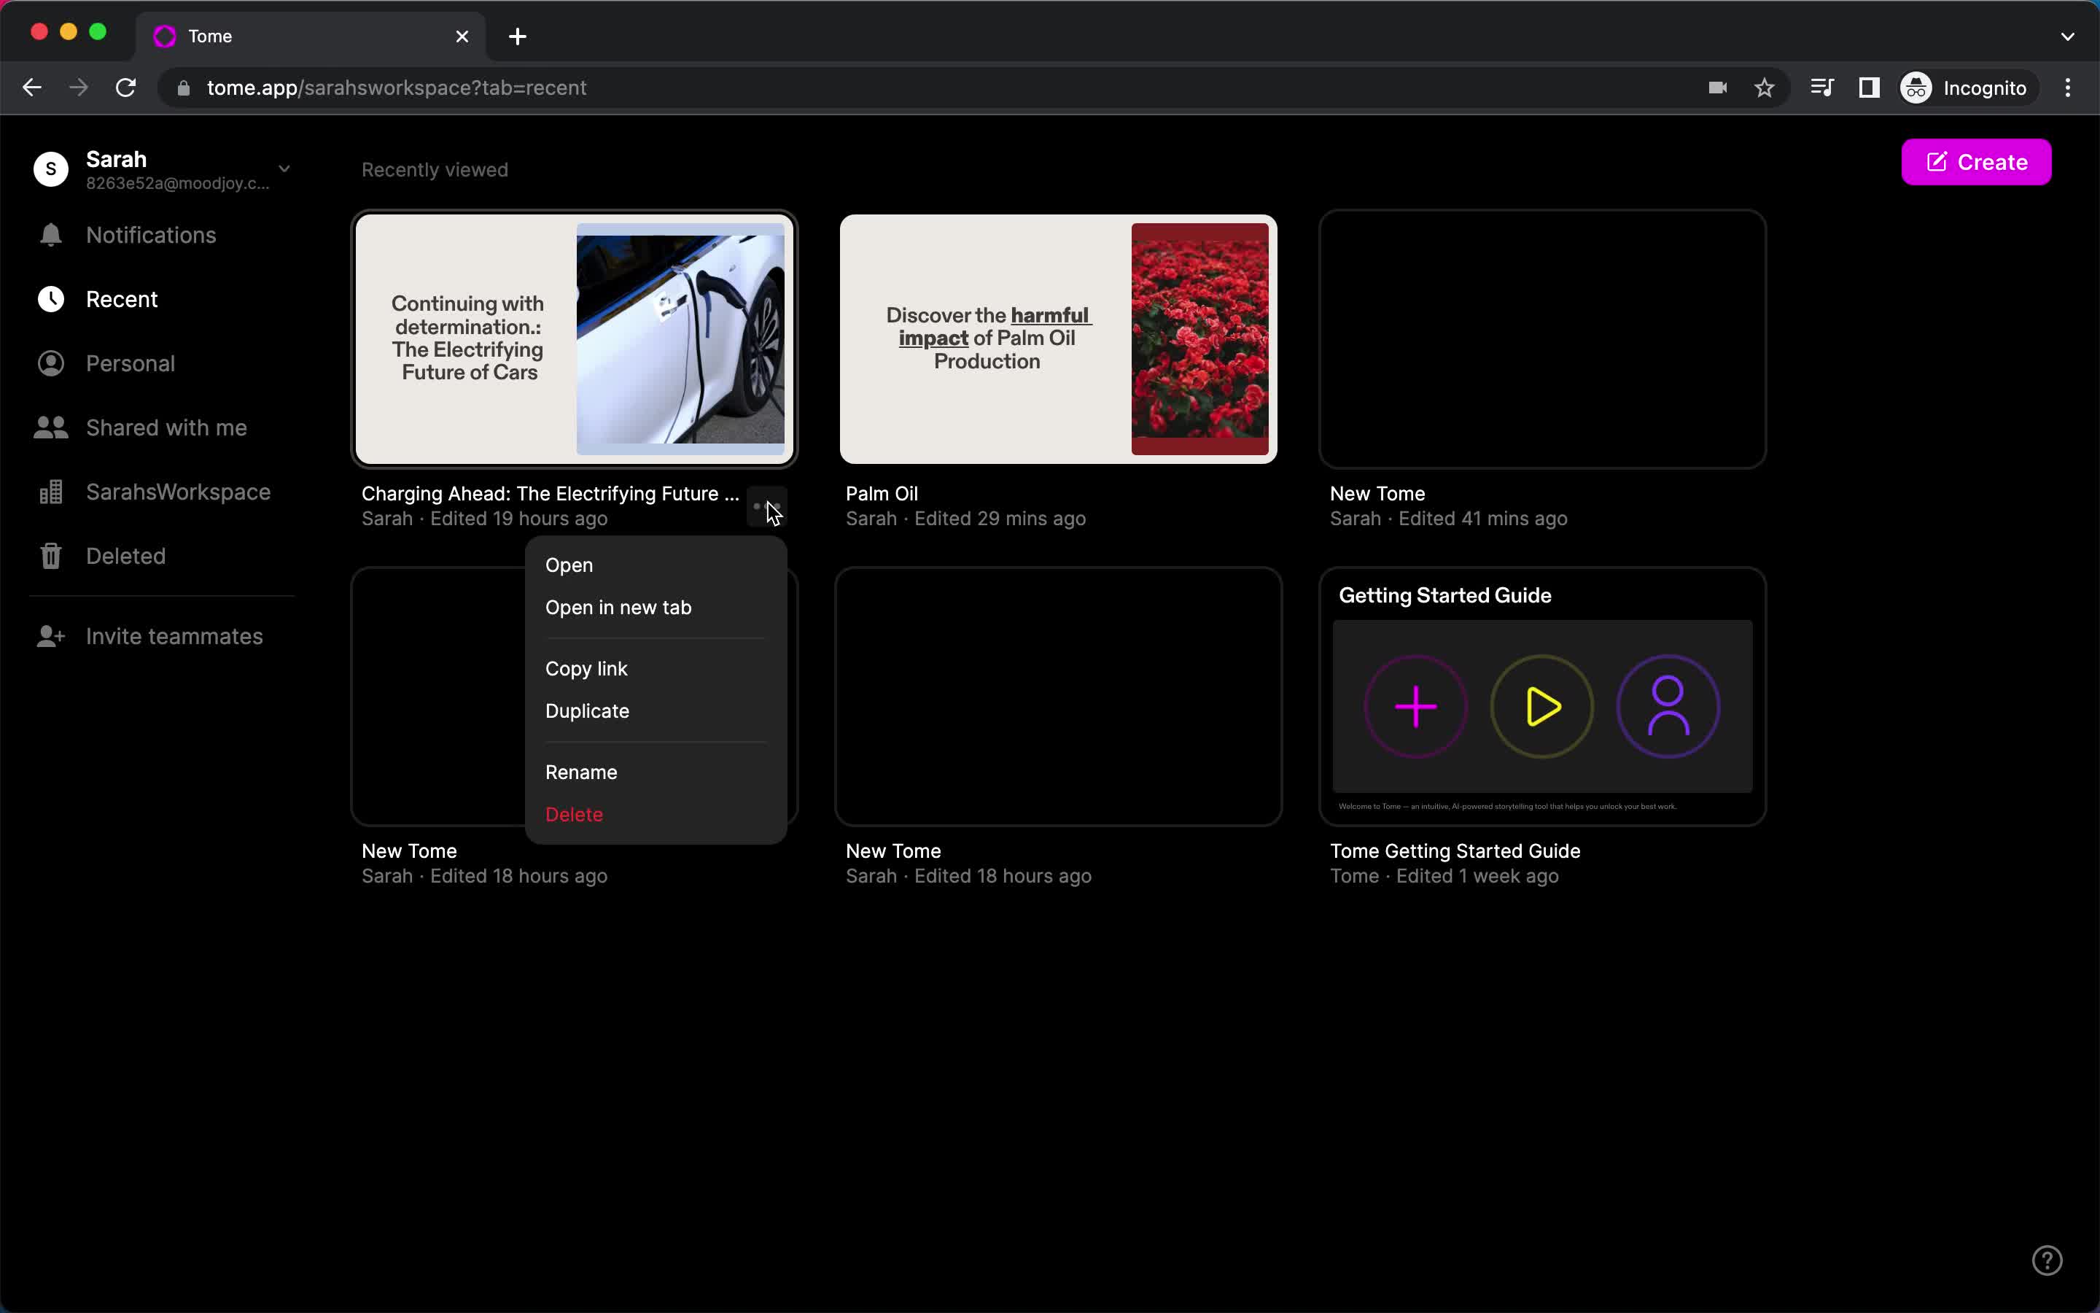2100x1313 pixels.
Task: Click Invite teammates
Action: pos(174,637)
